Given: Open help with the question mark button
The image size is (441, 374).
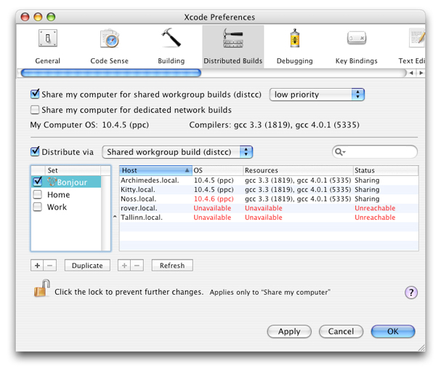Looking at the screenshot, I should 411,293.
